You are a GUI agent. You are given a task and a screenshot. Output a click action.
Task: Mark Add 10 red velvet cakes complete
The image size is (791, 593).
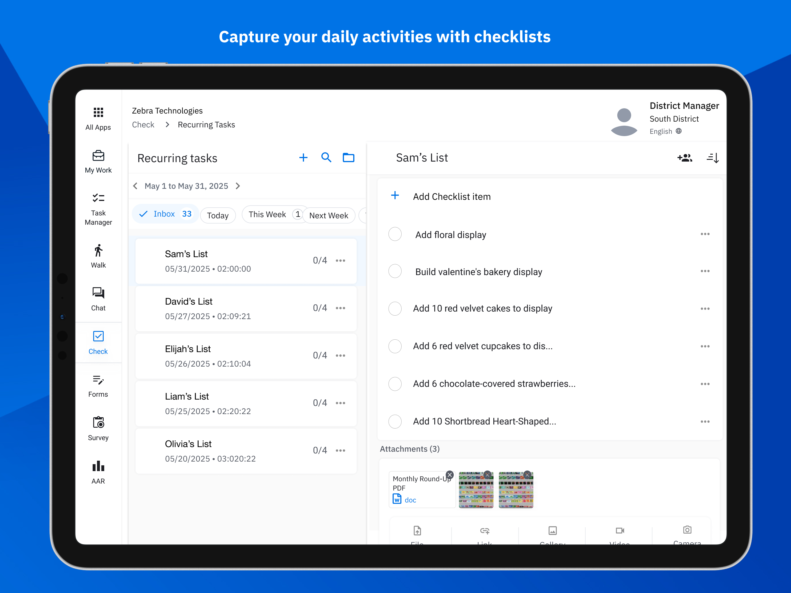pyautogui.click(x=395, y=309)
